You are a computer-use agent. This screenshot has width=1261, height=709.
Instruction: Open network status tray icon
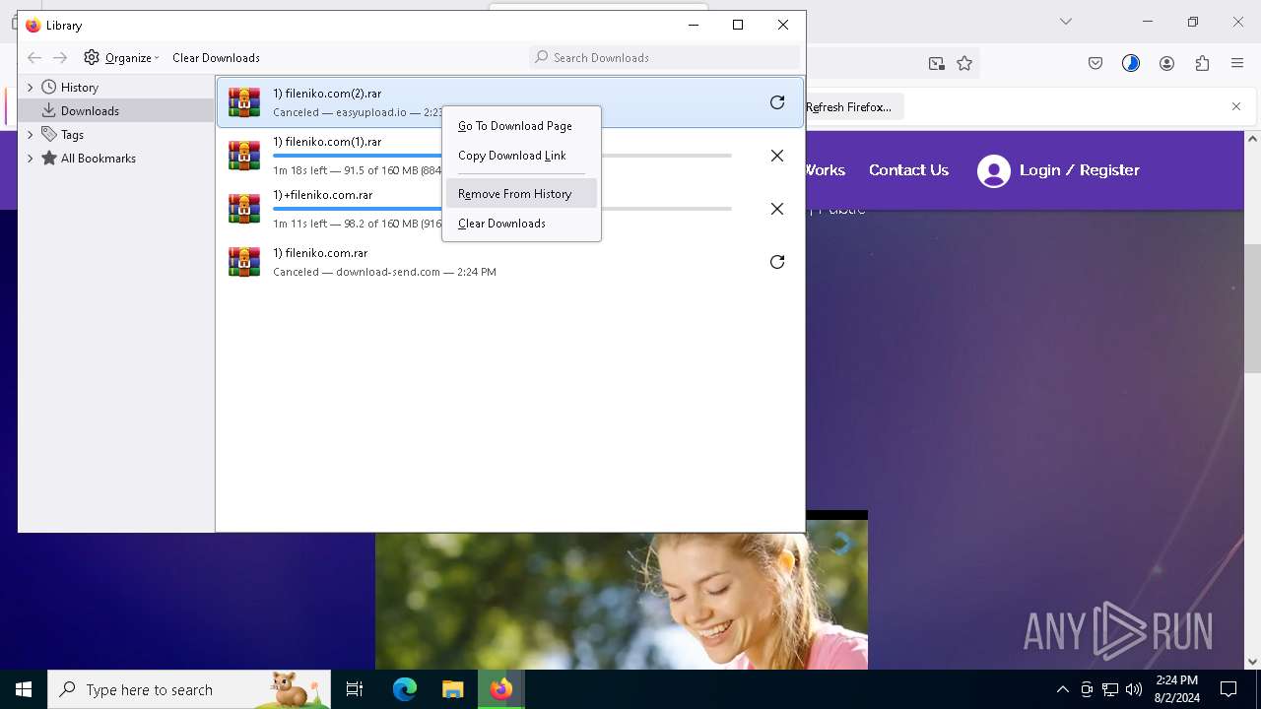coord(1110,689)
